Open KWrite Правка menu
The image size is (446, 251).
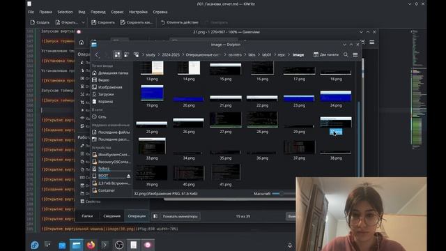tap(45, 12)
